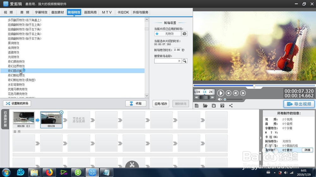Click 收起 collapse button
The width and height of the screenshot is (316, 177).
136,104
